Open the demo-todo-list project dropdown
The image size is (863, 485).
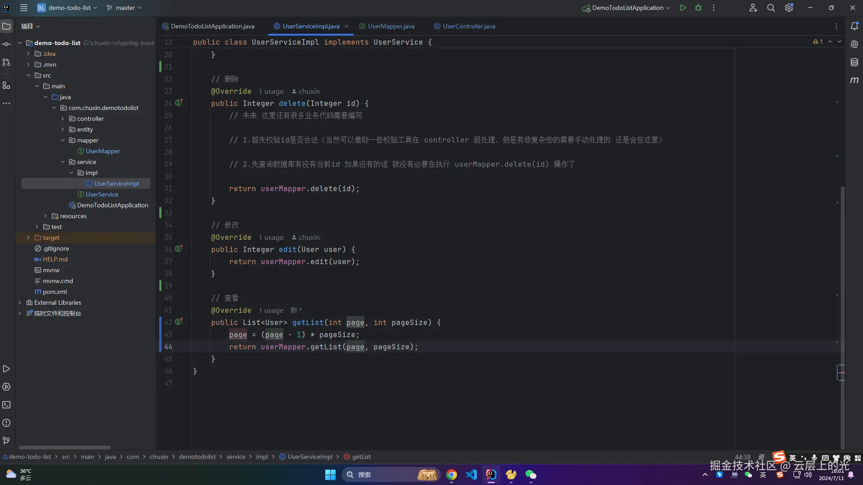(x=67, y=8)
